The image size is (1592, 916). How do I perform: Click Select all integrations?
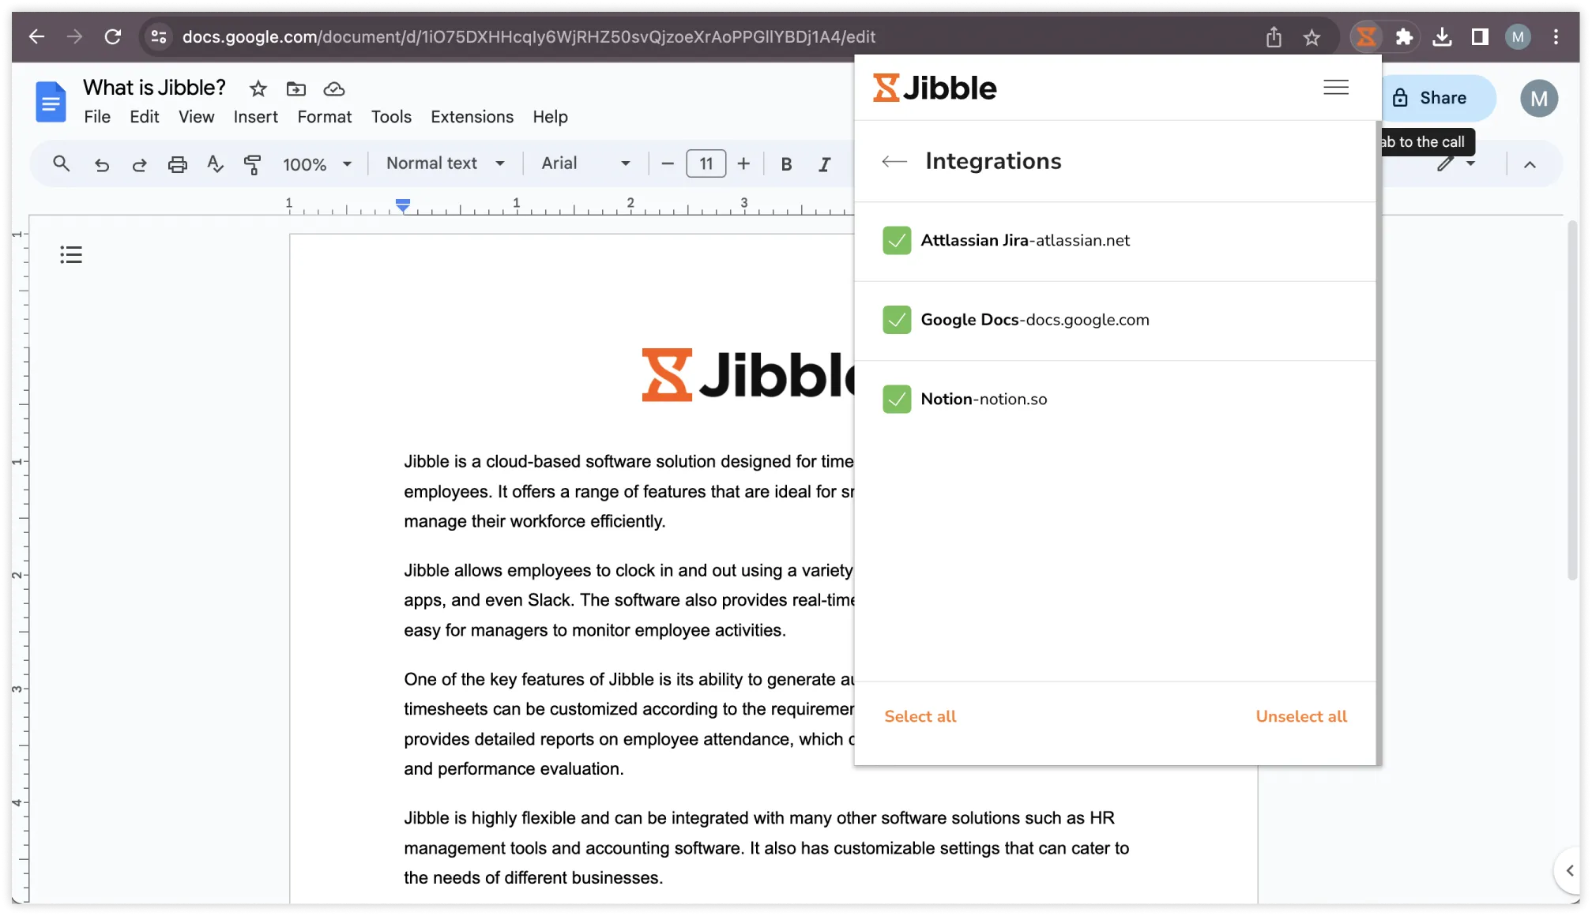pyautogui.click(x=920, y=716)
